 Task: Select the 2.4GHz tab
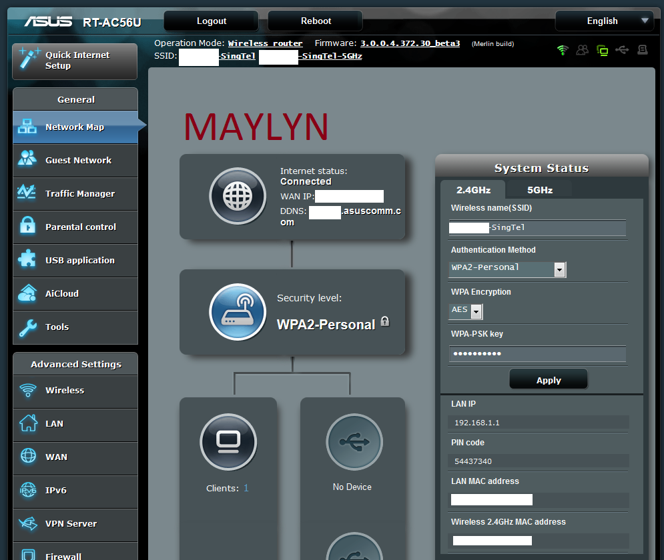point(473,190)
